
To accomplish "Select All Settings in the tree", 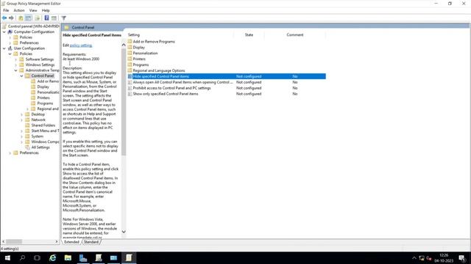I will pyautogui.click(x=40, y=147).
